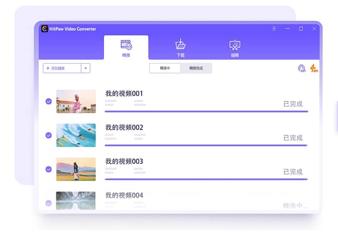Toggle the hardware acceleration chip icon
This screenshot has width=338, height=232.
(302, 68)
